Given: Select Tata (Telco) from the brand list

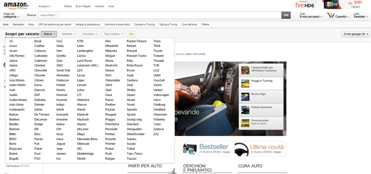Looking at the screenshot, I should [135, 154].
